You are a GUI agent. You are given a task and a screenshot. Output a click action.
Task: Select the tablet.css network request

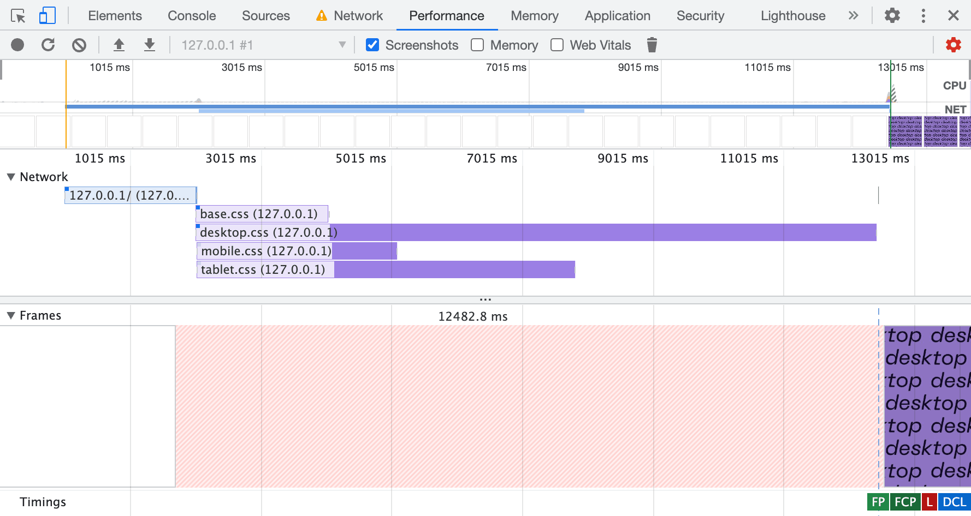coord(386,269)
